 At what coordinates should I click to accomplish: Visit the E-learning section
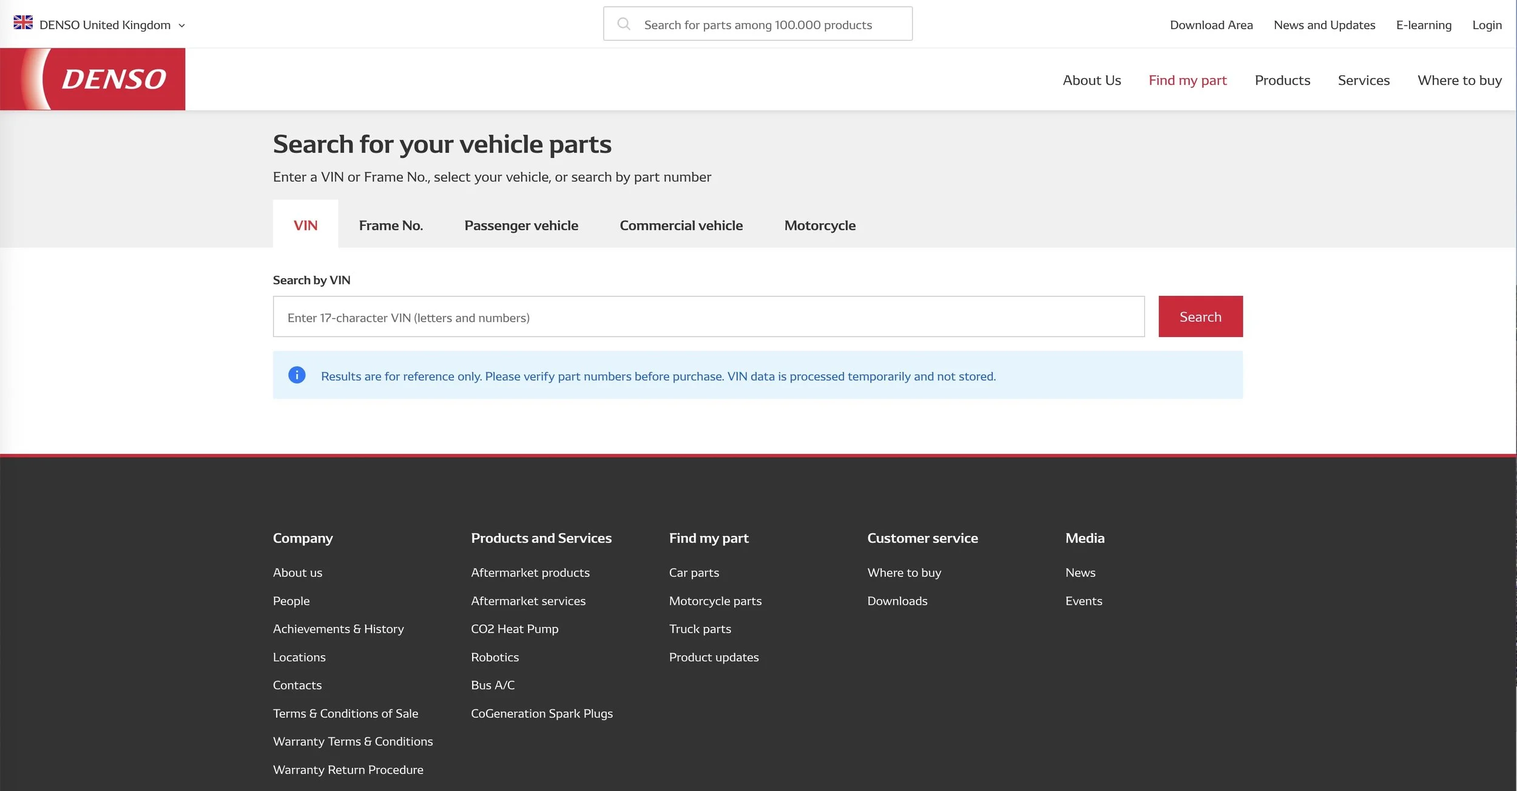[x=1424, y=25]
